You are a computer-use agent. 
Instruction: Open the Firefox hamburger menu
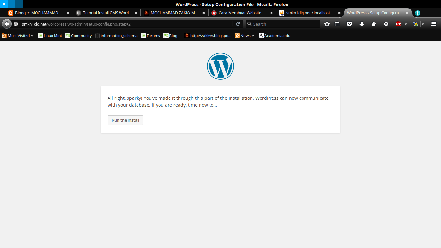[x=434, y=24]
